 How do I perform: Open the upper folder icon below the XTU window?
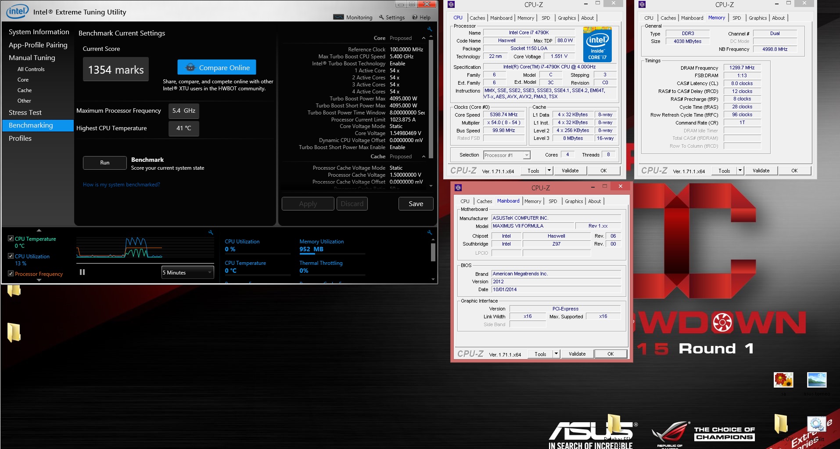14,290
